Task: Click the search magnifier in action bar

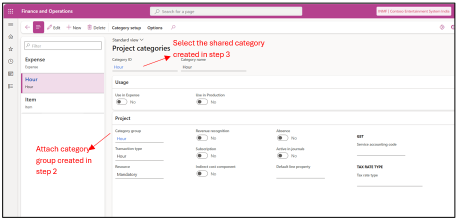Action: (x=173, y=27)
